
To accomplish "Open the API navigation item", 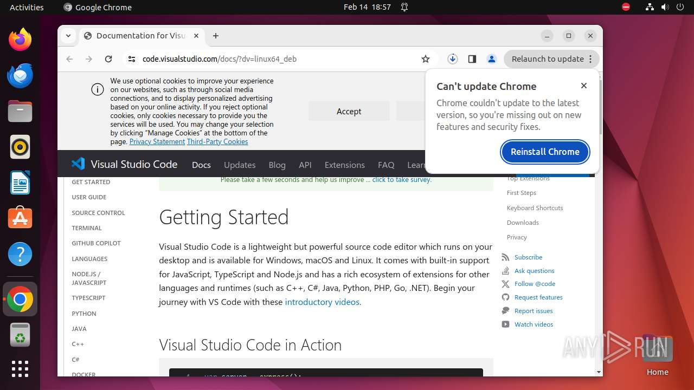I will [x=305, y=165].
